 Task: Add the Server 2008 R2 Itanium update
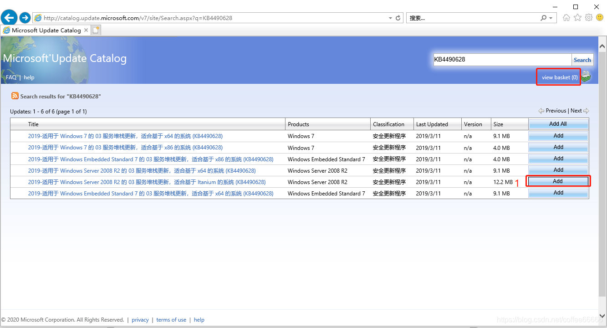pos(558,181)
